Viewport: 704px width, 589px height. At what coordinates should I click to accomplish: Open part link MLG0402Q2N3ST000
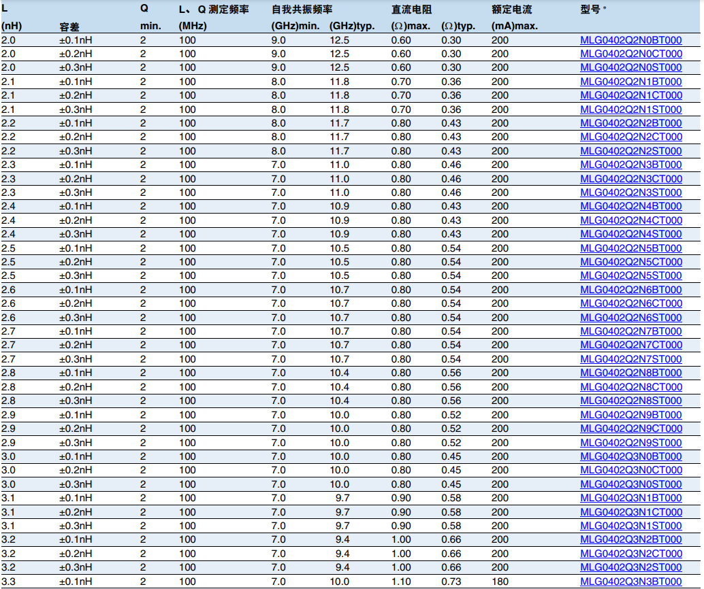pos(631,192)
